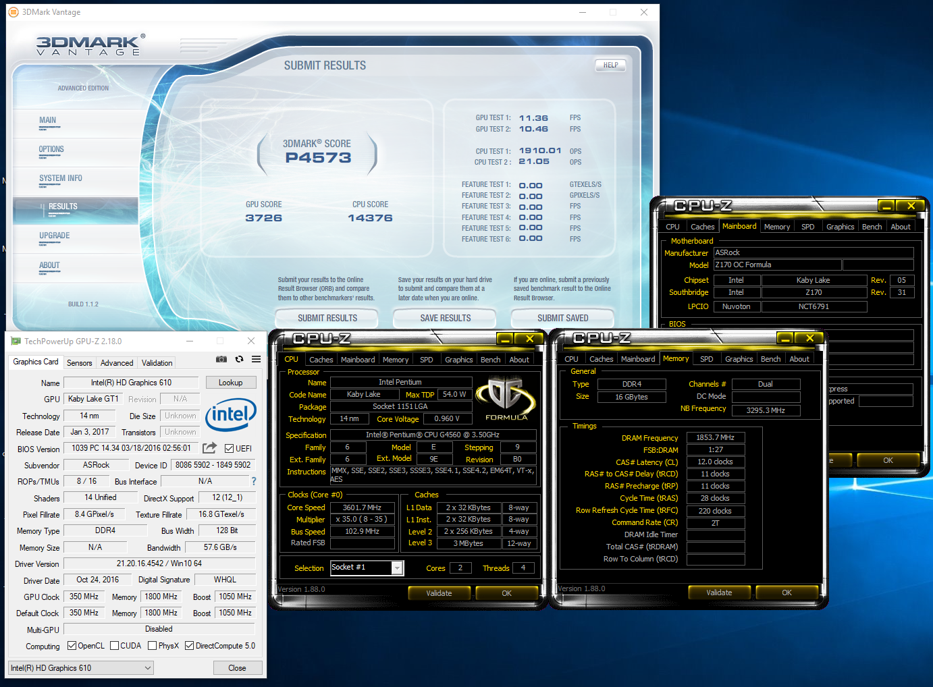Toggle the PhysX checkbox
This screenshot has height=687, width=933.
coord(152,646)
